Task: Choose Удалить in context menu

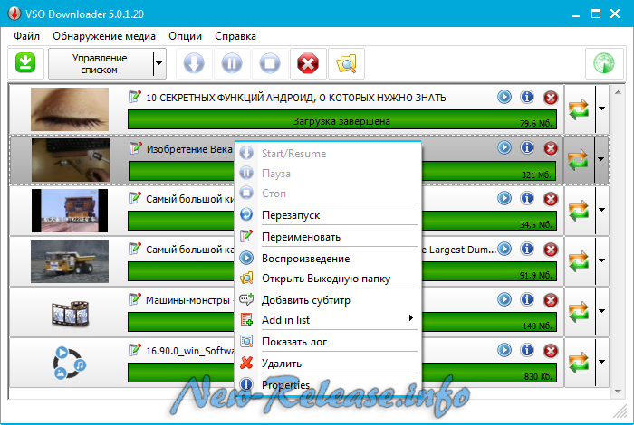Action: [328, 364]
